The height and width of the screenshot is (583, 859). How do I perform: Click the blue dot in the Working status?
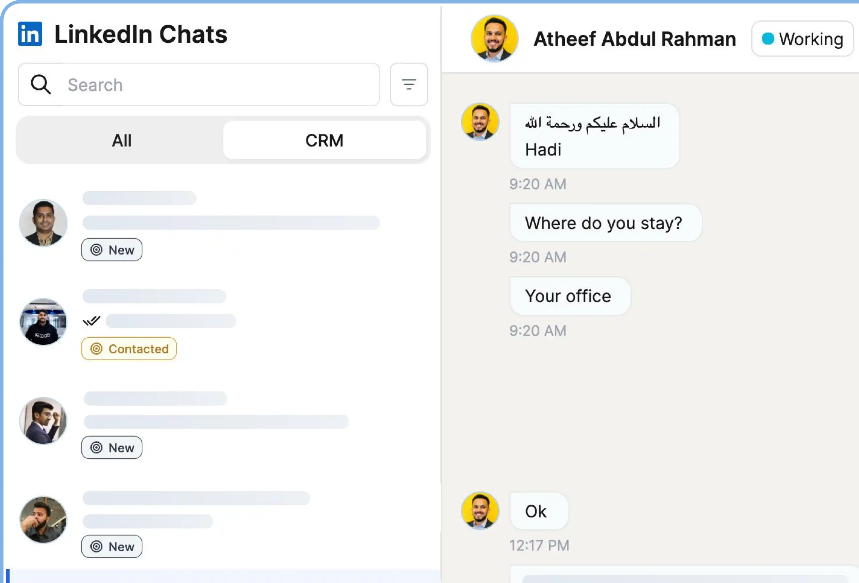(x=768, y=39)
